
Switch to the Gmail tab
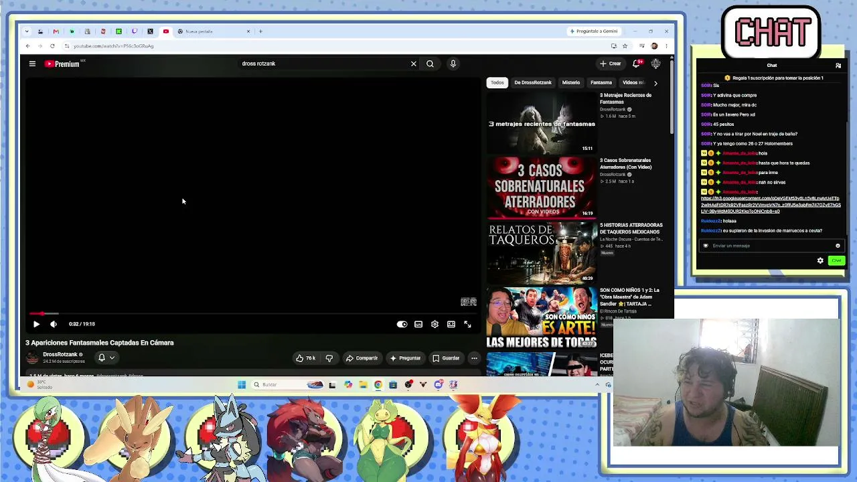(56, 31)
